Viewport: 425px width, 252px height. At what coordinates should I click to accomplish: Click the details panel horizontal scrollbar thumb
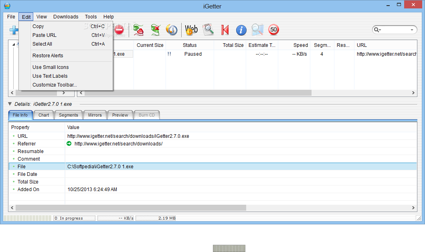click(131, 208)
